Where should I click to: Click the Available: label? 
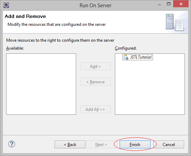point(15,48)
